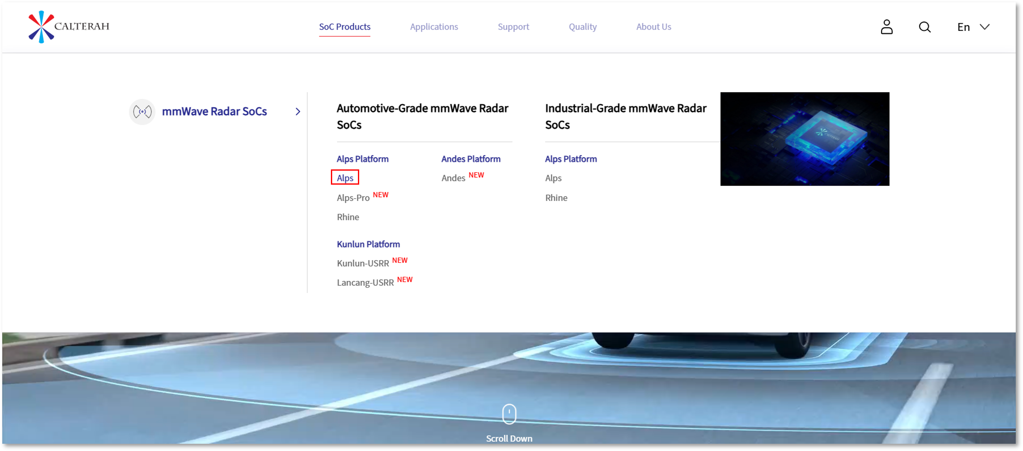Open the Applications menu

[434, 27]
